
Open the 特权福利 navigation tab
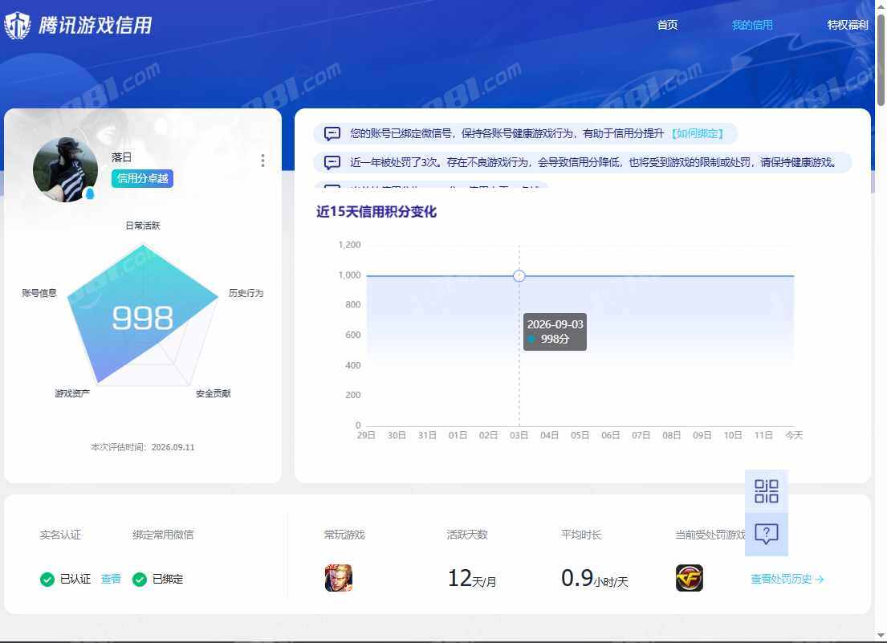(848, 25)
